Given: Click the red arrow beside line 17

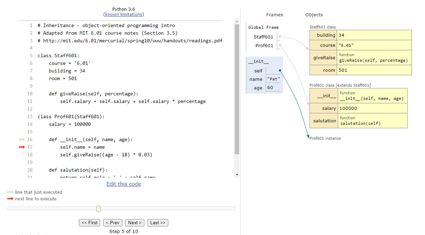Looking at the screenshot, I should click(x=22, y=147).
